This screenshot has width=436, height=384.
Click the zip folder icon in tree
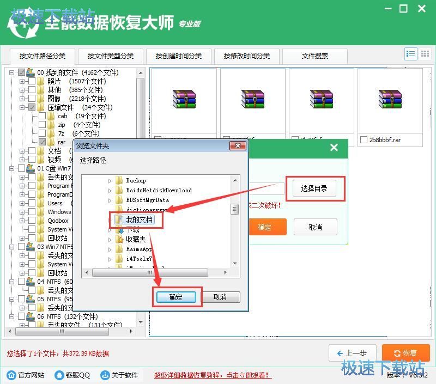pos(51,125)
